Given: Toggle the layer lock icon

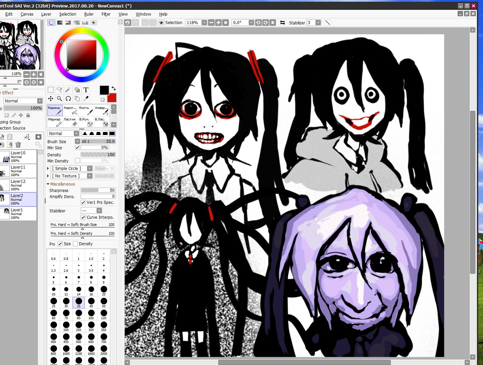Looking at the screenshot, I should (x=28, y=115).
